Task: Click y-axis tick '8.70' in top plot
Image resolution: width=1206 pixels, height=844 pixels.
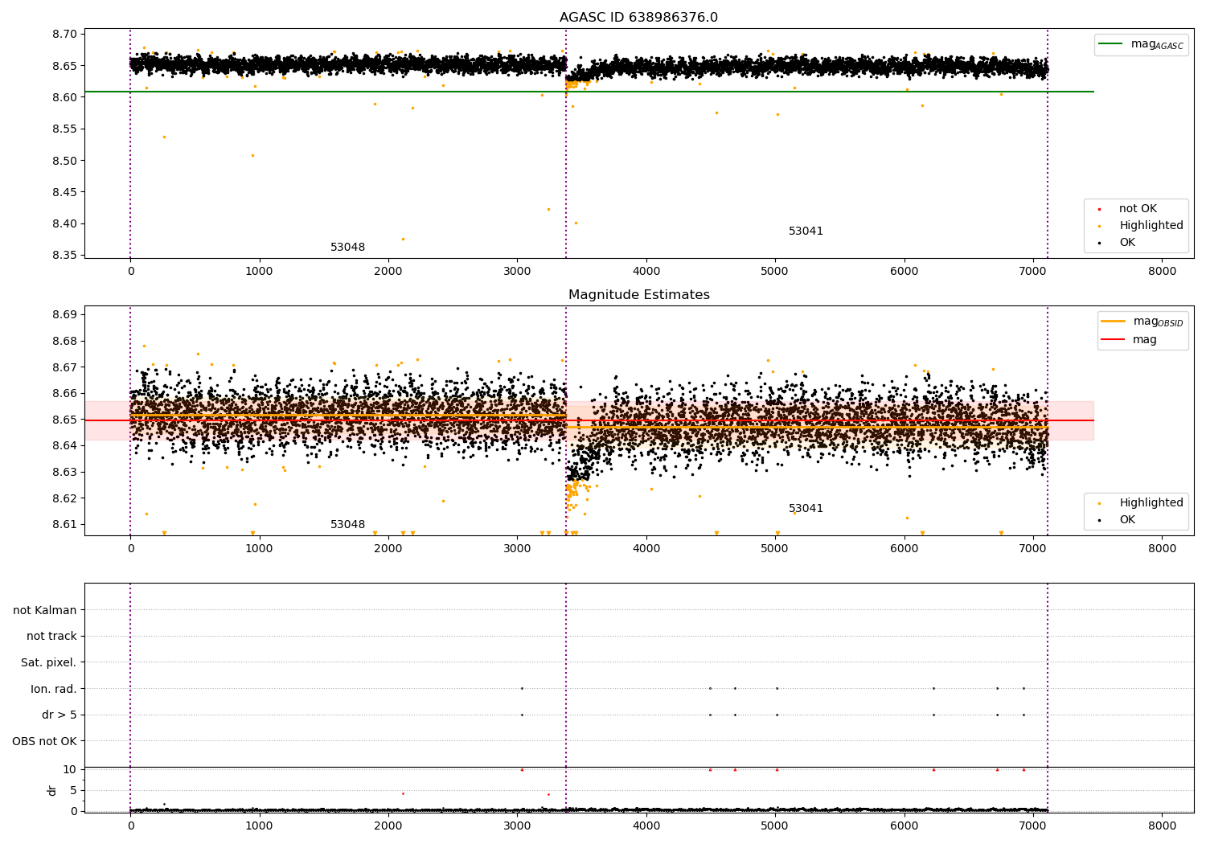Action: point(65,34)
